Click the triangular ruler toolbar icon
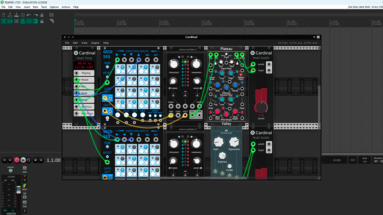Image resolution: width=383 pixels, height=215 pixels. pos(51,21)
